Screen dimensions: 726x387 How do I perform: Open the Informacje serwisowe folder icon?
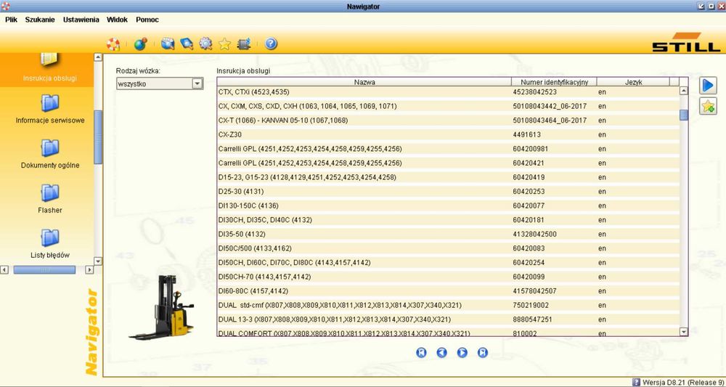50,103
